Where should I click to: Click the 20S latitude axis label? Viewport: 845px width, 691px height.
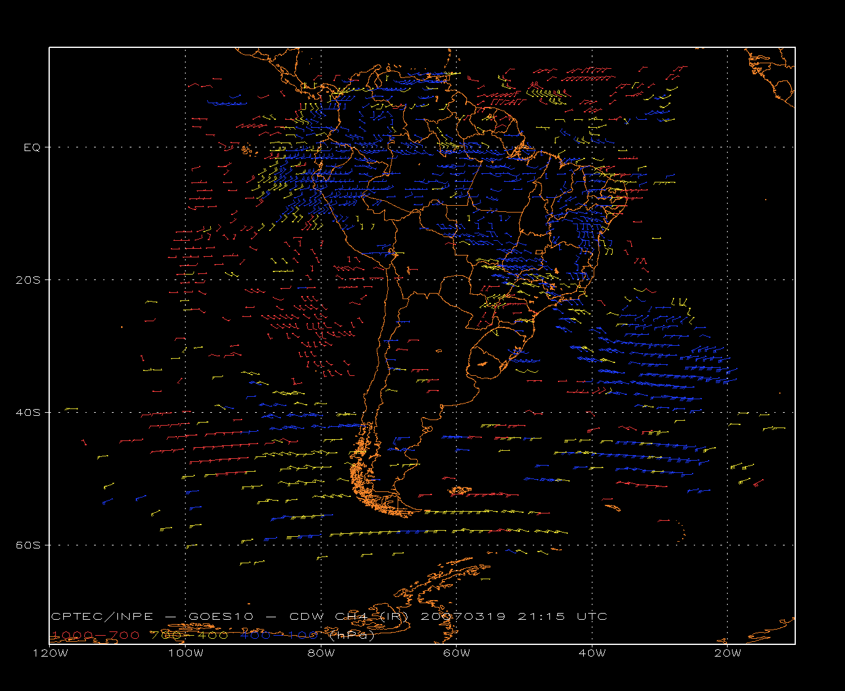click(28, 280)
